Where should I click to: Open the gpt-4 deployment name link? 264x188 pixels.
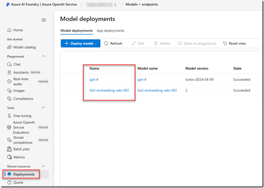[x=94, y=79]
